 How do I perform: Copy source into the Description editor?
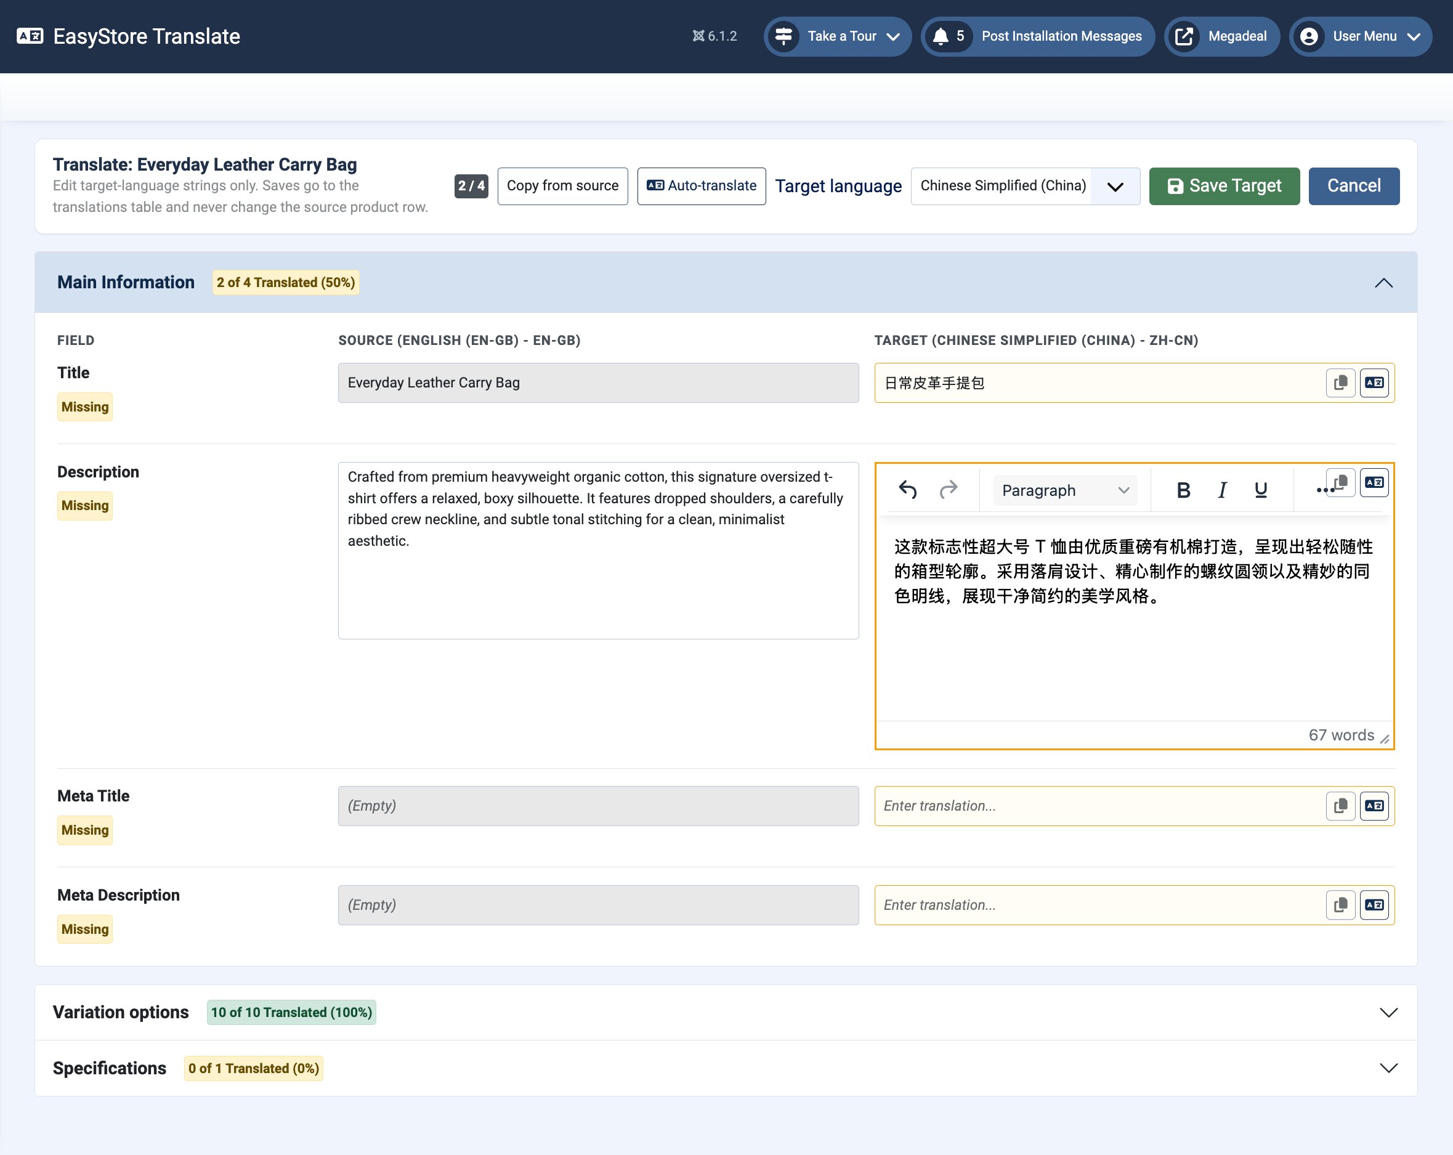point(1340,482)
